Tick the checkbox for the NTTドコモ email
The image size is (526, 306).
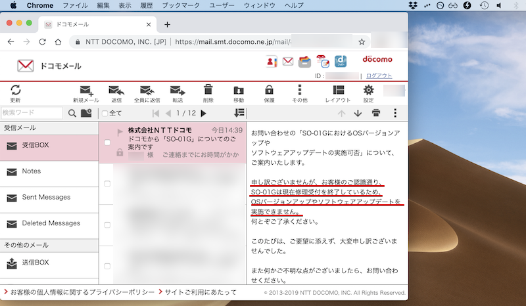[107, 142]
